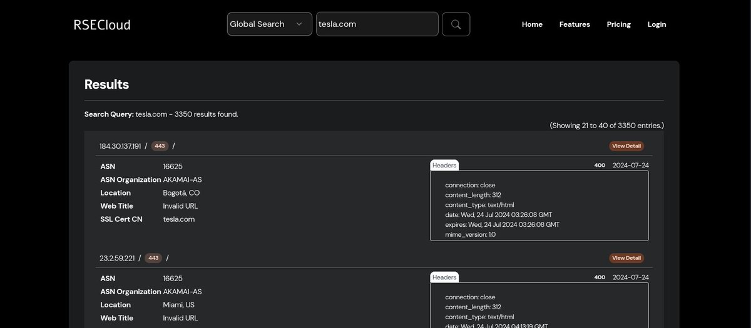
Task: Open the Home menu item
Action: 532,24
